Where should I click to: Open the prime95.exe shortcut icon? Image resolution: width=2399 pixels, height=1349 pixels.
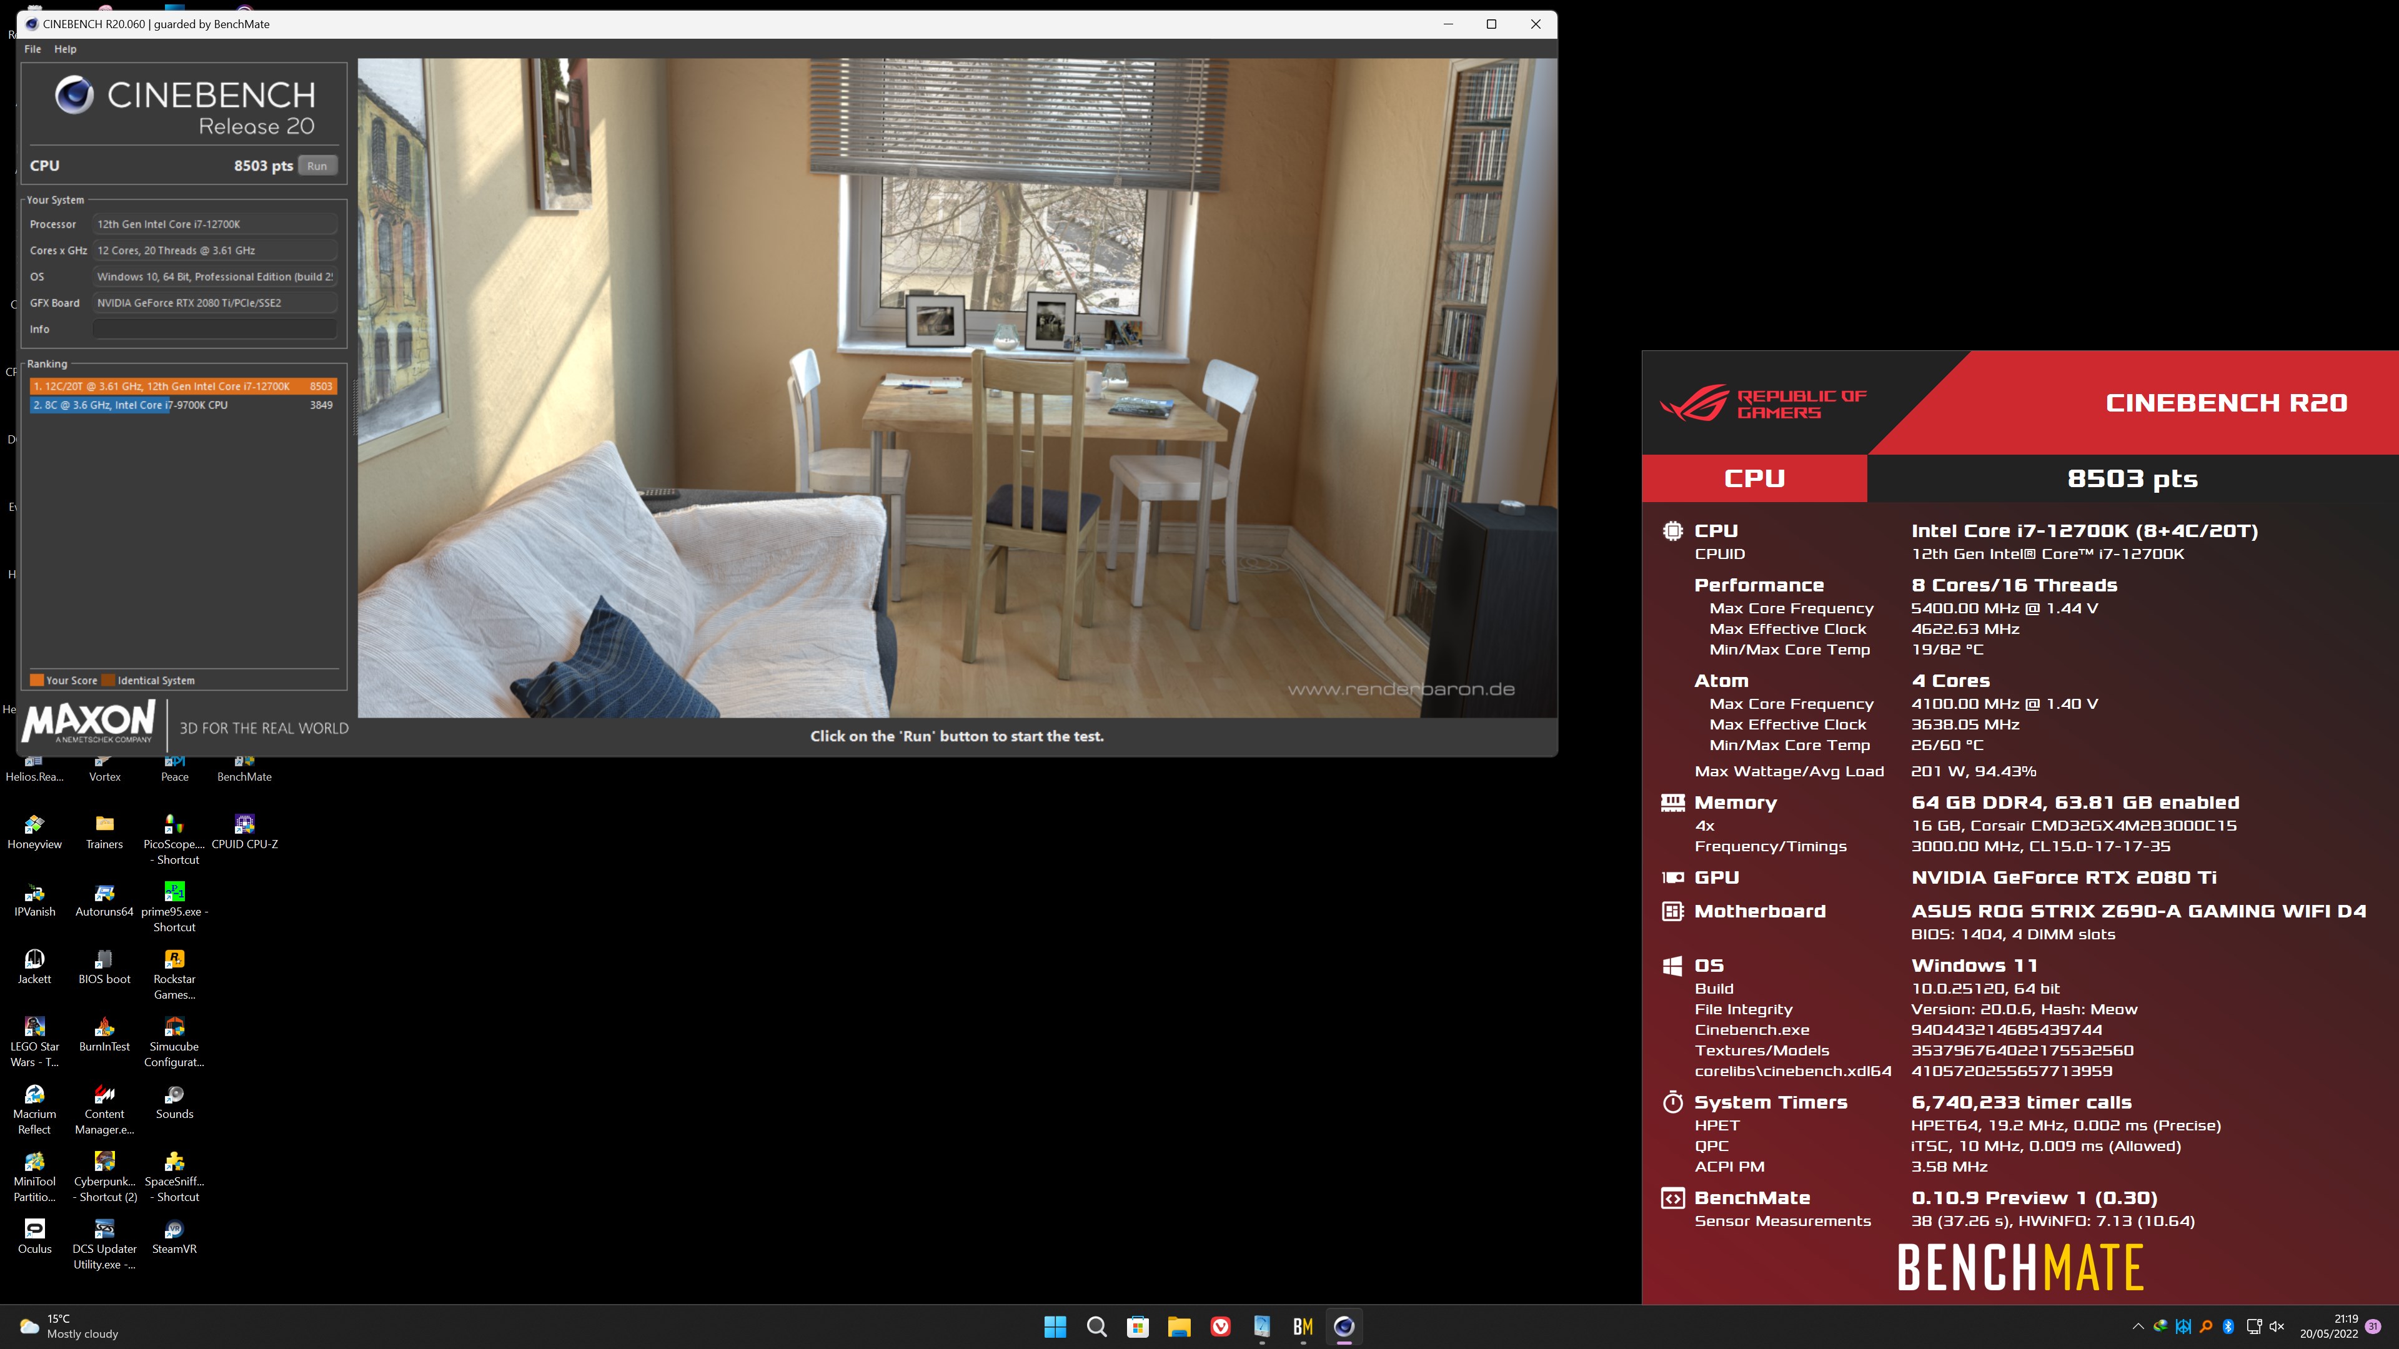(x=174, y=907)
